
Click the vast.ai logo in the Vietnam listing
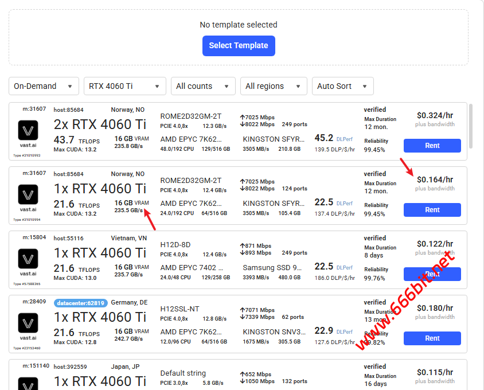[x=28, y=259]
